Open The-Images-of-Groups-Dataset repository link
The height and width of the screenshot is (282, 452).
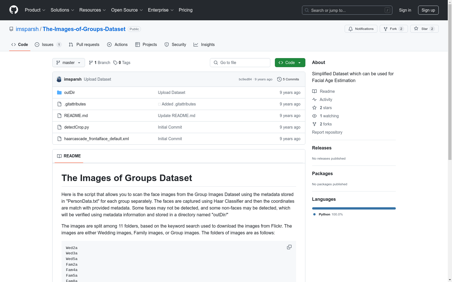pos(84,29)
